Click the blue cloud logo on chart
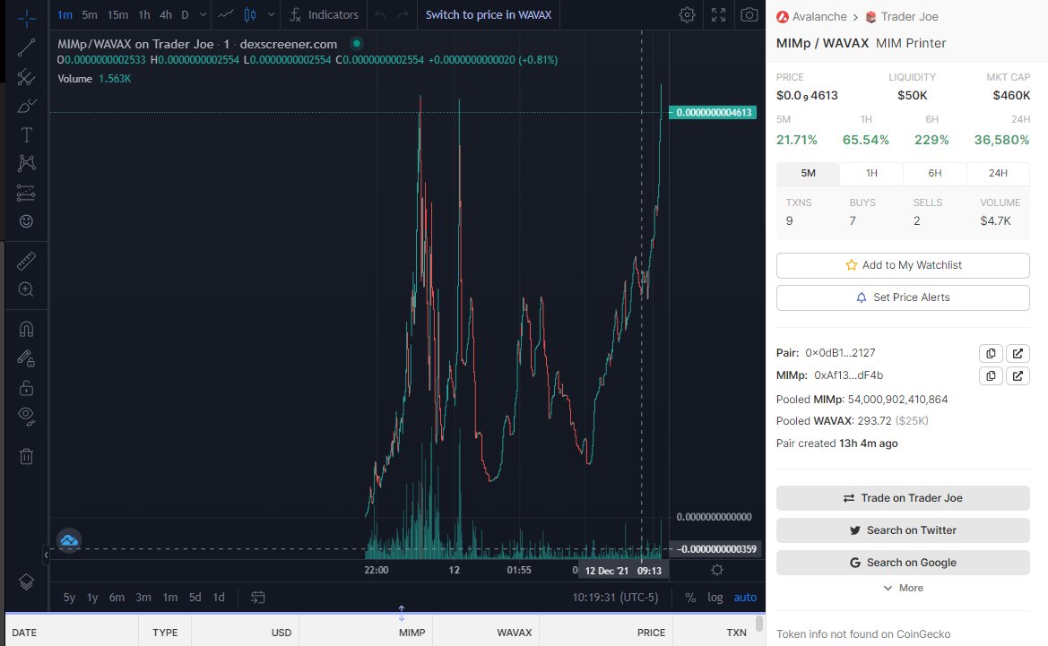1048x646 pixels. coord(70,539)
